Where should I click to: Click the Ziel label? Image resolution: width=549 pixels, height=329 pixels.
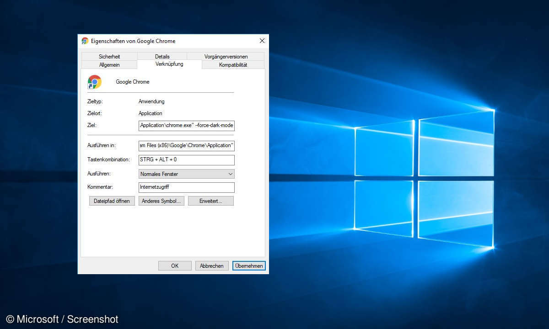[91, 125]
